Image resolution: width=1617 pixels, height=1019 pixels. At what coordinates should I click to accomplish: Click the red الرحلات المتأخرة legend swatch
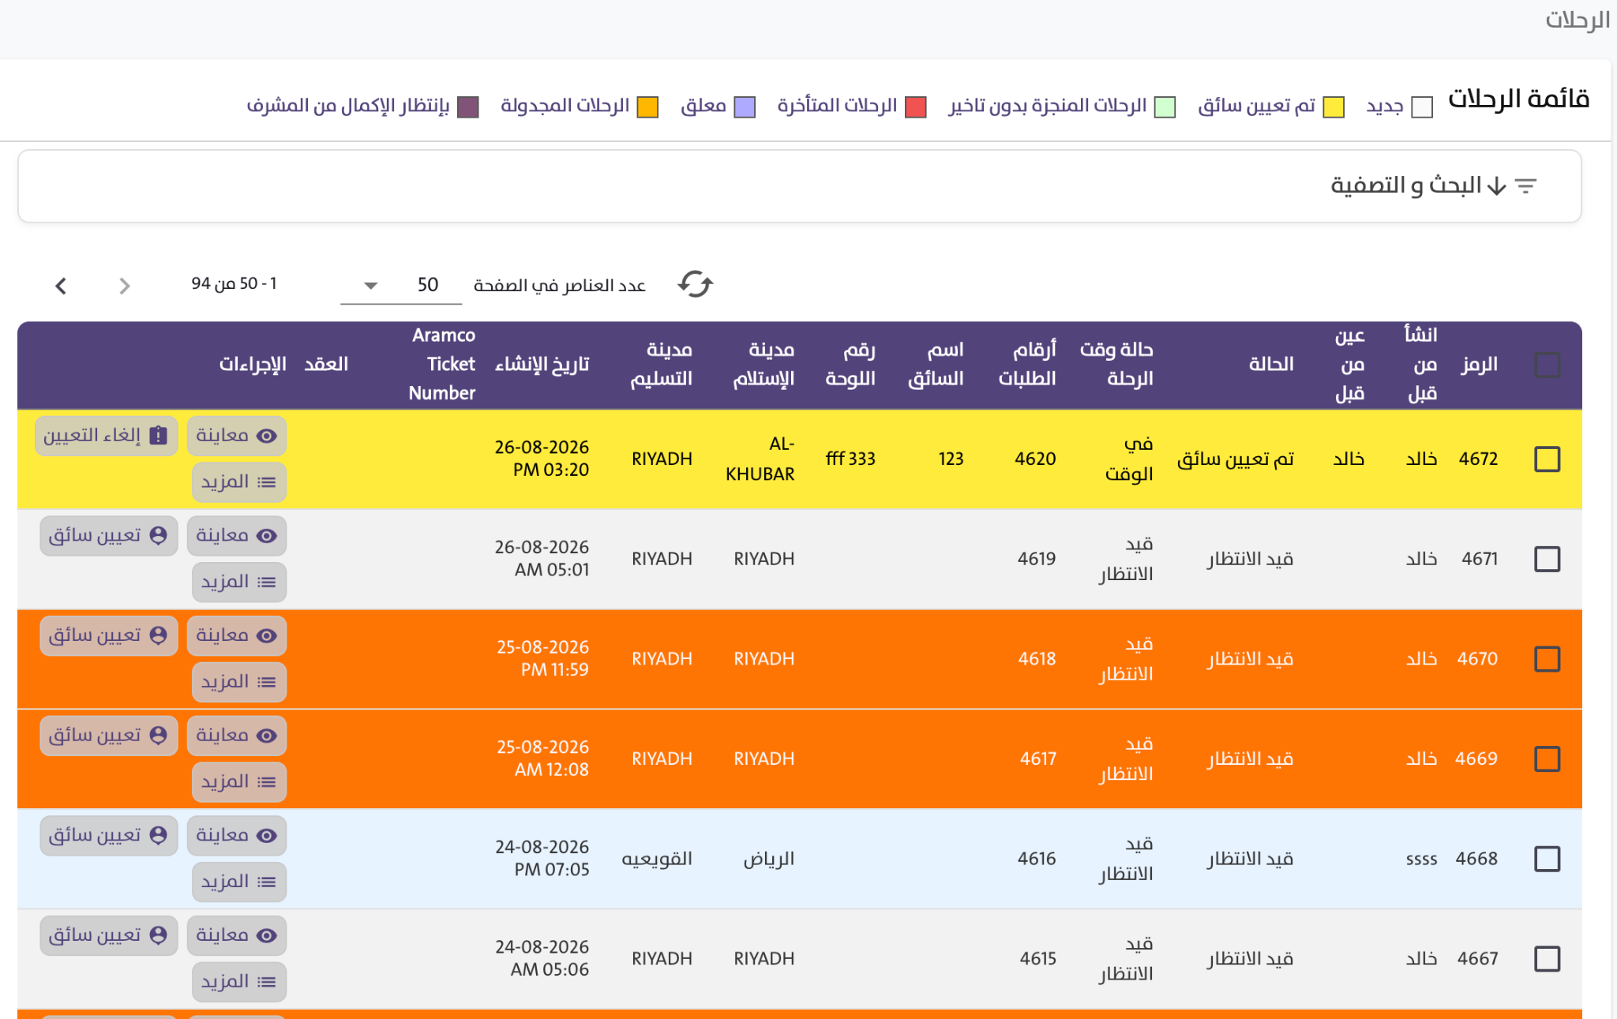[915, 107]
